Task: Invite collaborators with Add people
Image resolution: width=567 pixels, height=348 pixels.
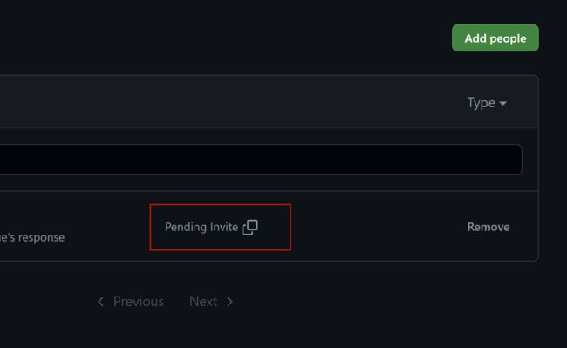Action: click(495, 38)
